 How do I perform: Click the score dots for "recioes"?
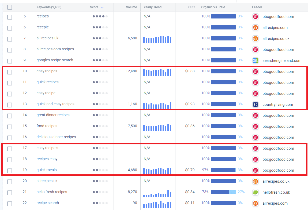(x=100, y=16)
